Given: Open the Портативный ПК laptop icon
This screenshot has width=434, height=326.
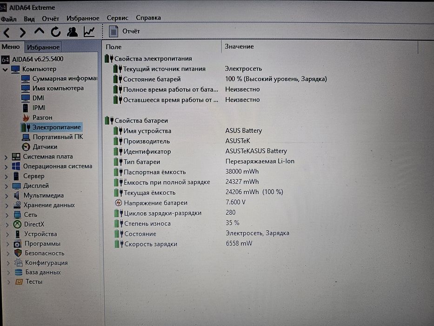Looking at the screenshot, I should pos(26,137).
